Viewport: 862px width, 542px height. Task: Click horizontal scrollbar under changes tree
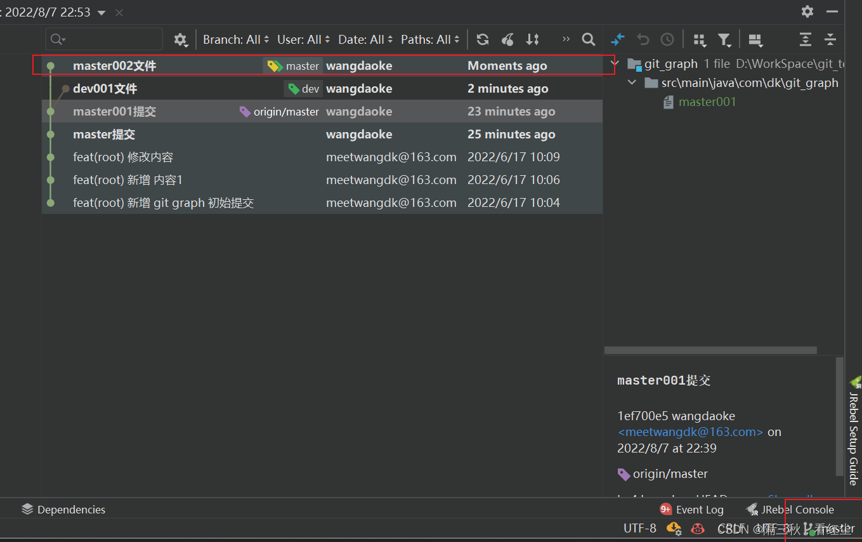coord(710,350)
